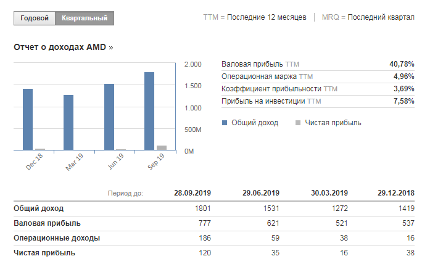The width and height of the screenshot is (422, 264).
Task: Click the Общий доход legend label
Action: tap(255, 123)
